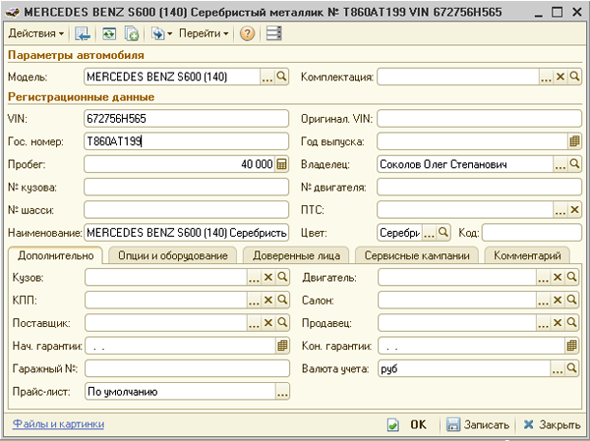Switch to the Комментарий tab
The width and height of the screenshot is (590, 441).
[527, 255]
